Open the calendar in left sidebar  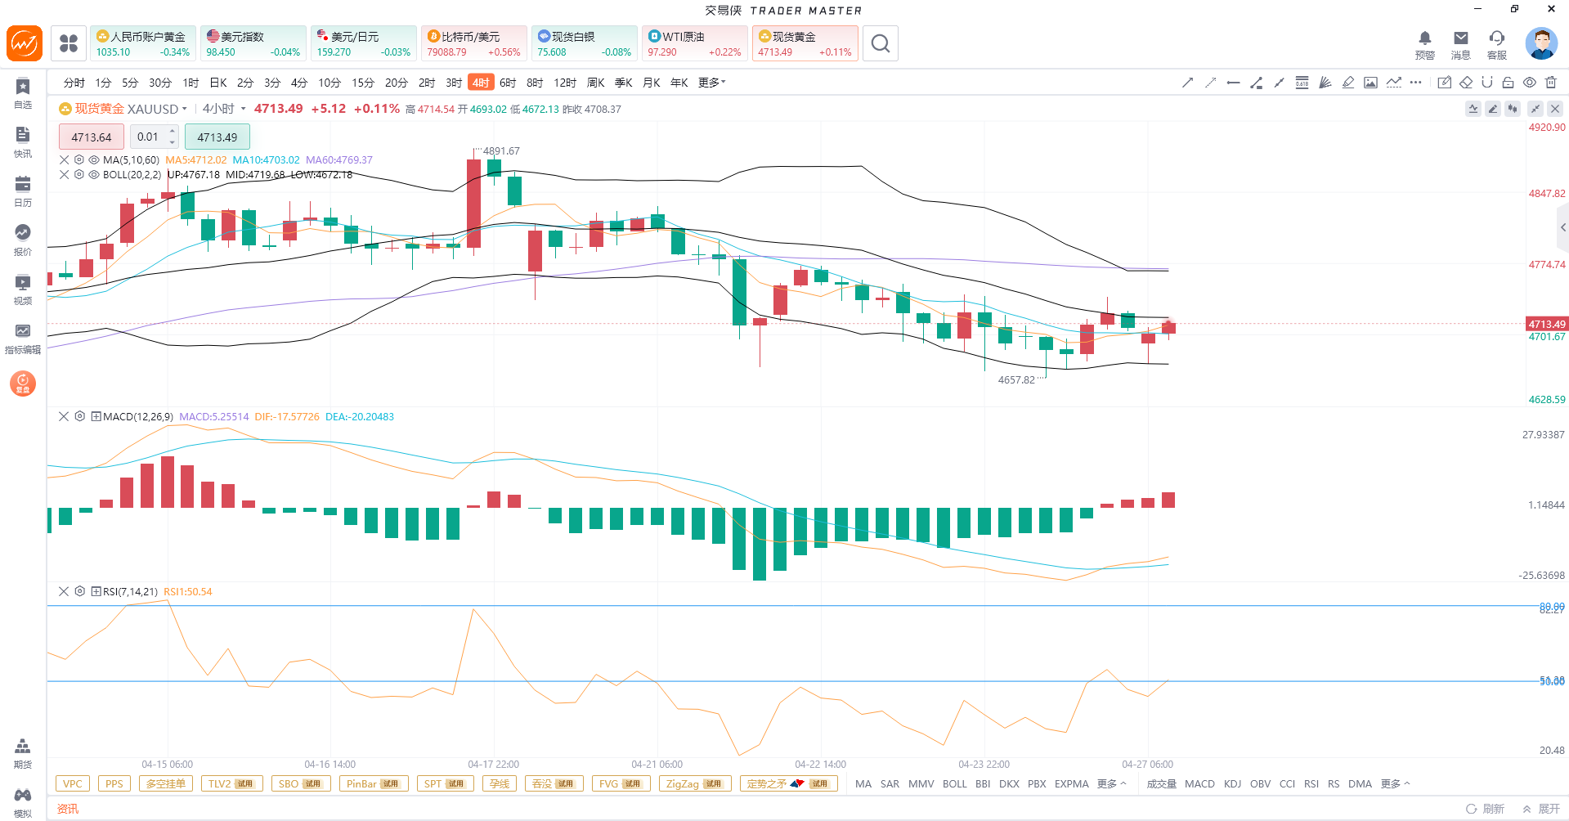[x=23, y=191]
